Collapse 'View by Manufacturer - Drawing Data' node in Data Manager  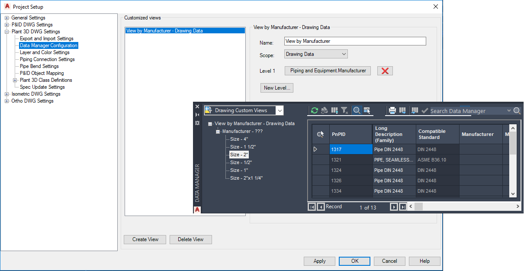point(210,124)
